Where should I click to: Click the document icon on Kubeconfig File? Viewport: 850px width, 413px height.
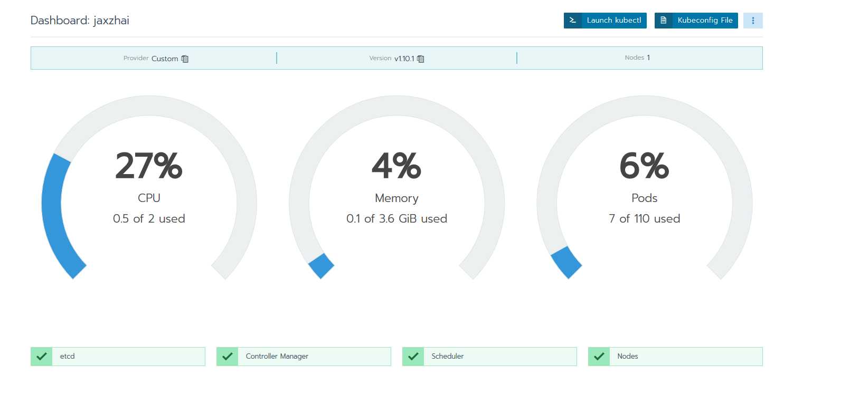coord(664,21)
